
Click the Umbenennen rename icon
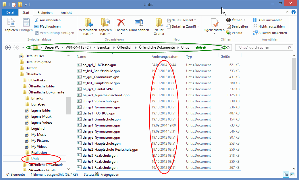139,23
